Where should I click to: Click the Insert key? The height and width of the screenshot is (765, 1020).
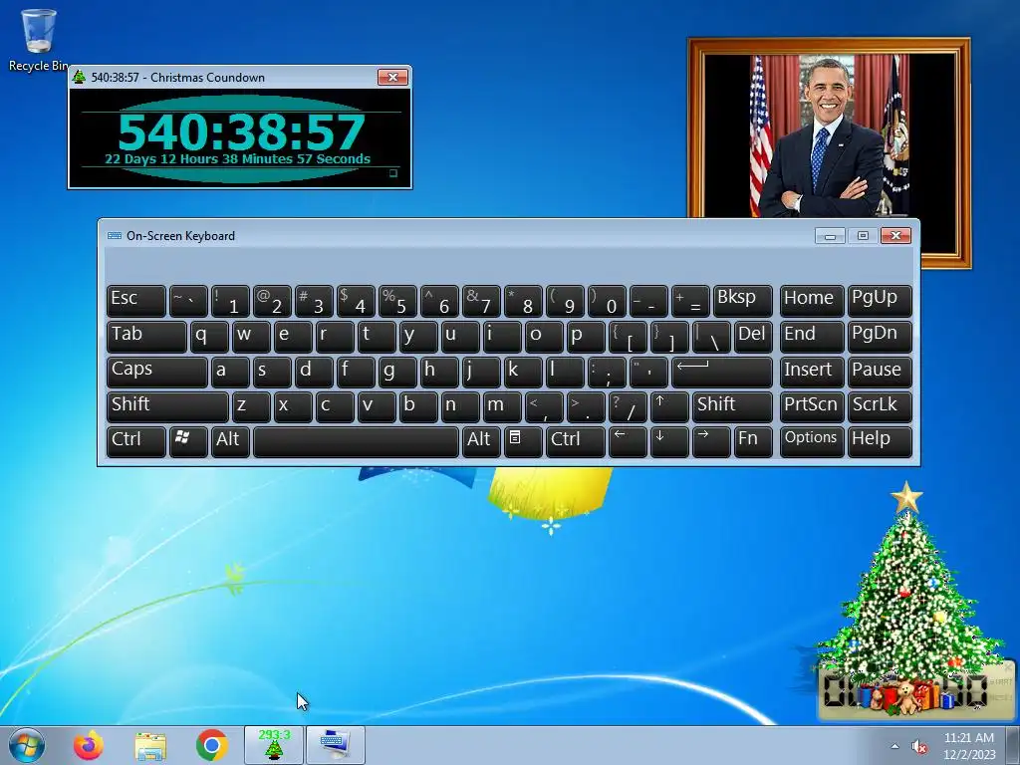coord(811,372)
